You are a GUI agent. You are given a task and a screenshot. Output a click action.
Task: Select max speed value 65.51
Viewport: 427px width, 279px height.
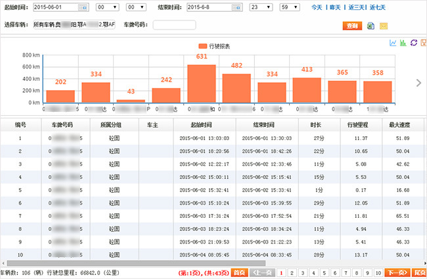coord(403,216)
